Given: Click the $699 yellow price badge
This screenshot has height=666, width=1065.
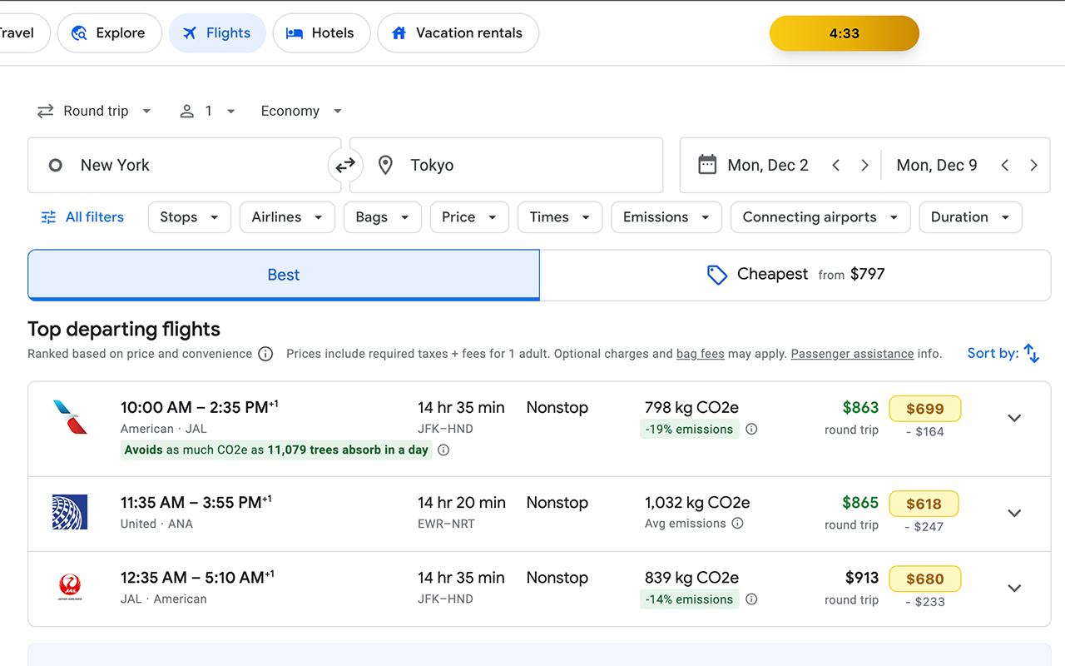Looking at the screenshot, I should tap(925, 409).
